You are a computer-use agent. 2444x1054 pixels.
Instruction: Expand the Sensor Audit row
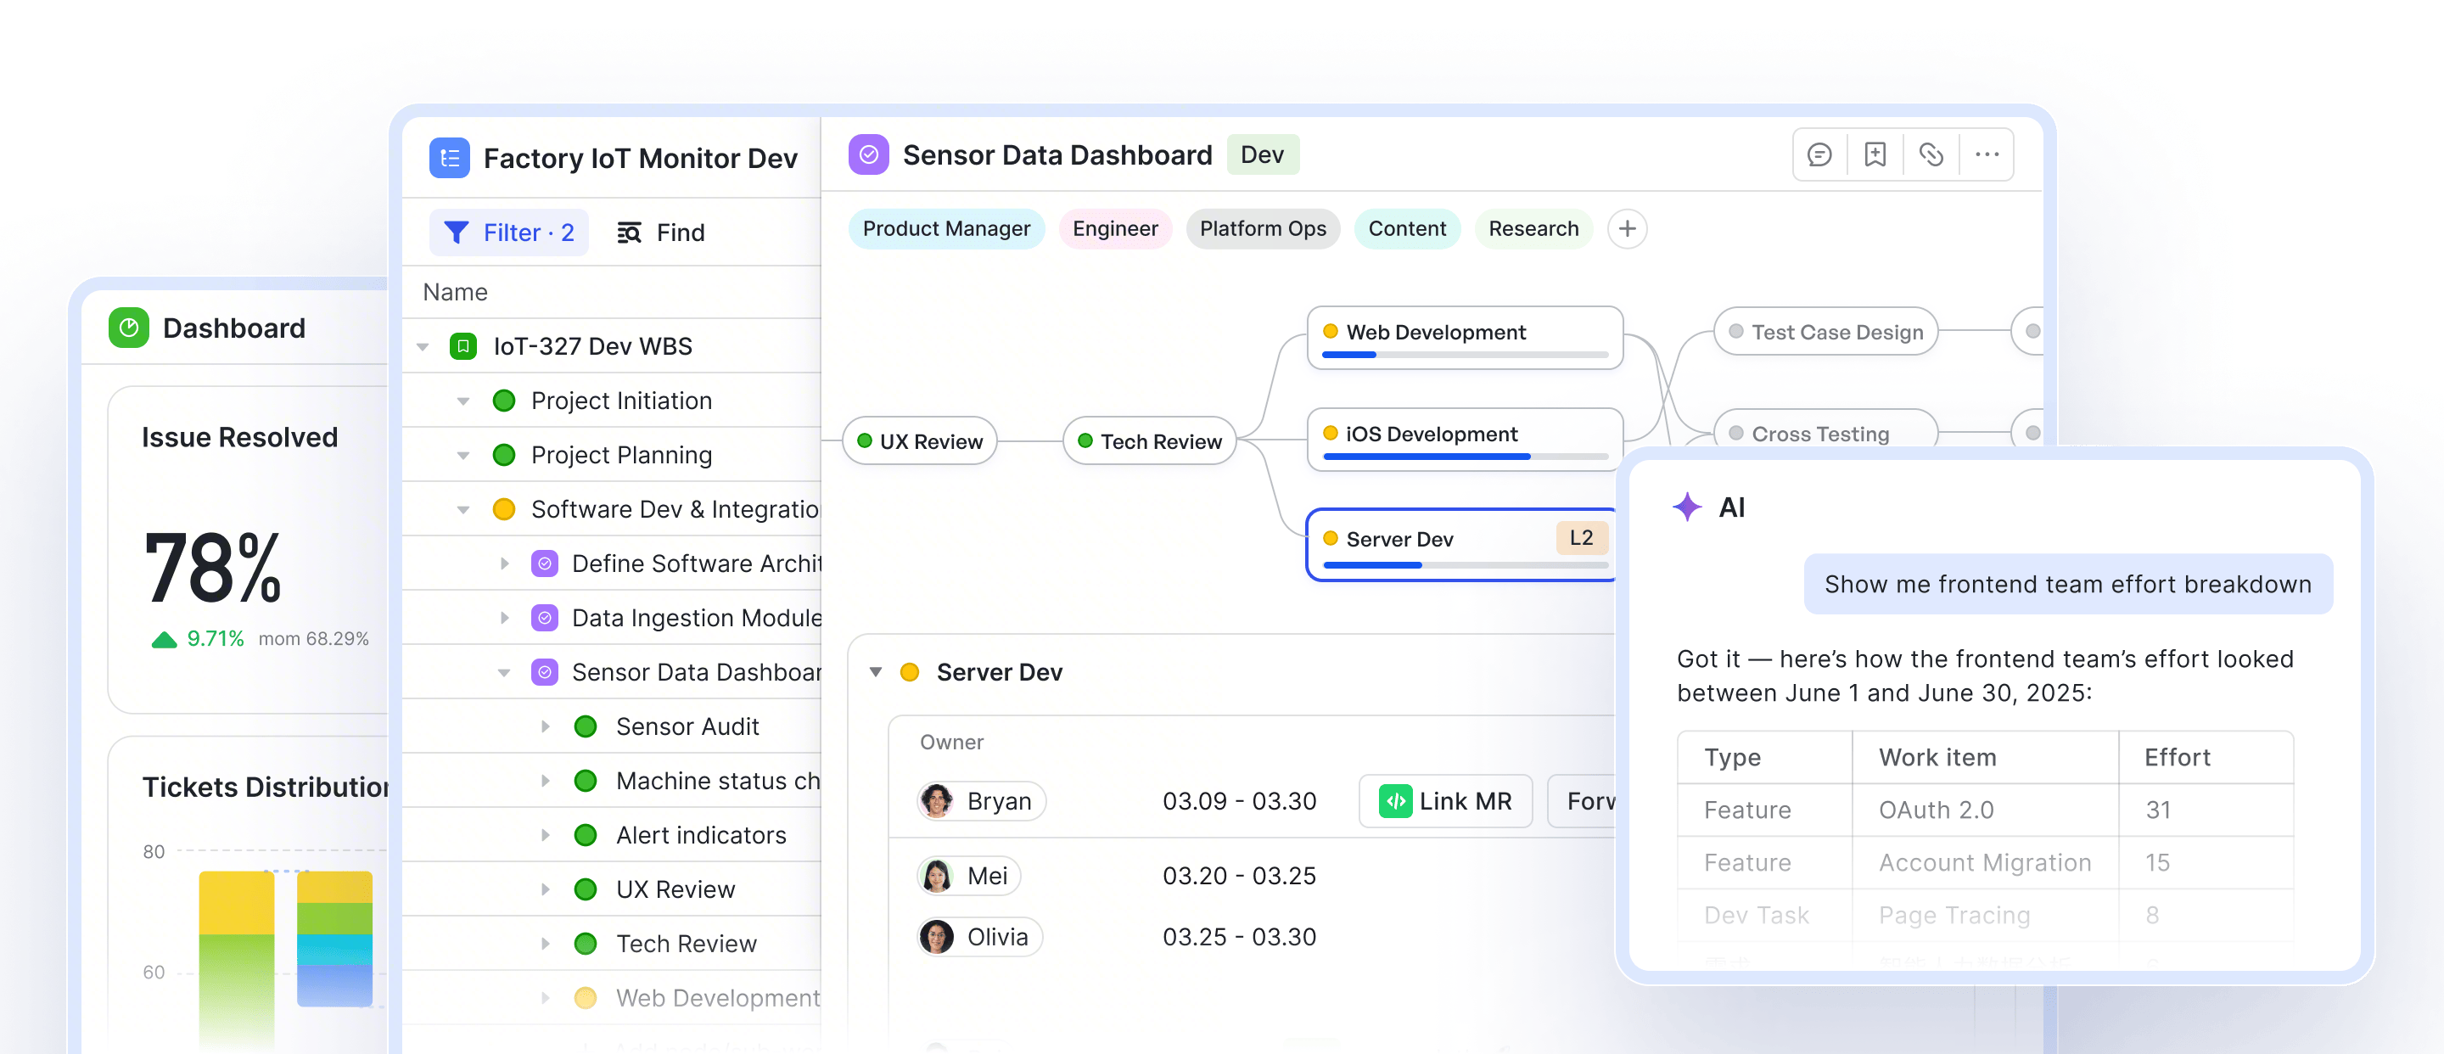click(x=546, y=726)
